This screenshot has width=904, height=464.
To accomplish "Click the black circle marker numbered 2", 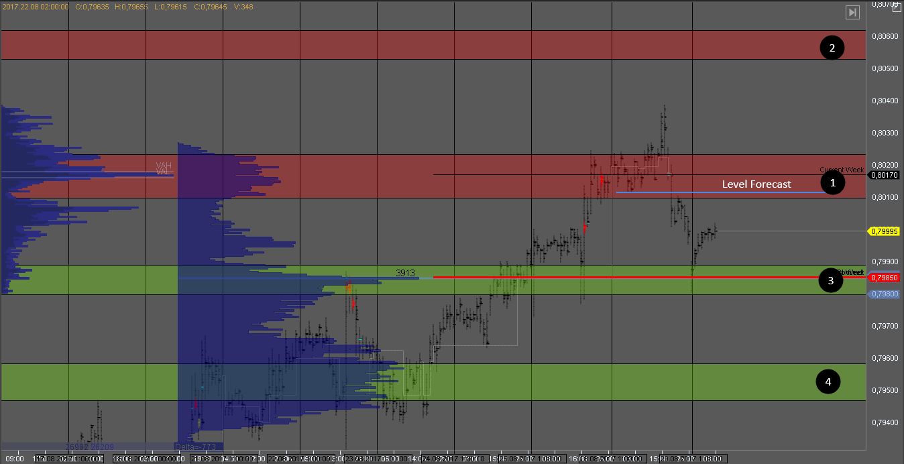I will coord(832,48).
